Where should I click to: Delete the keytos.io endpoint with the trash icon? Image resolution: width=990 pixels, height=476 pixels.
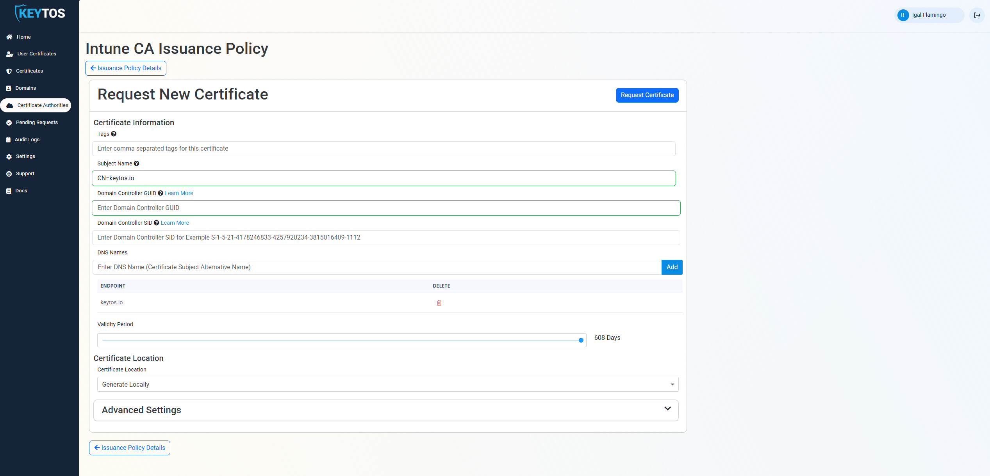(x=439, y=302)
